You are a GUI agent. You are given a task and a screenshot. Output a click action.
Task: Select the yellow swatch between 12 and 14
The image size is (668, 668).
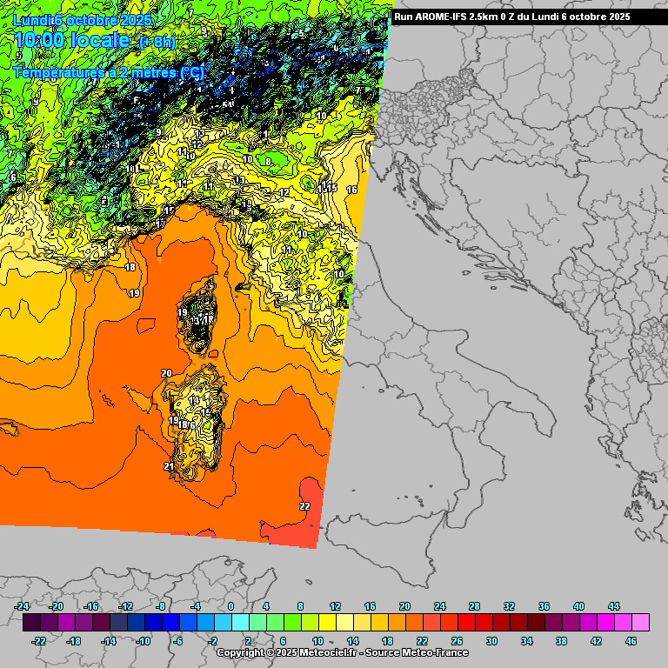tap(344, 623)
